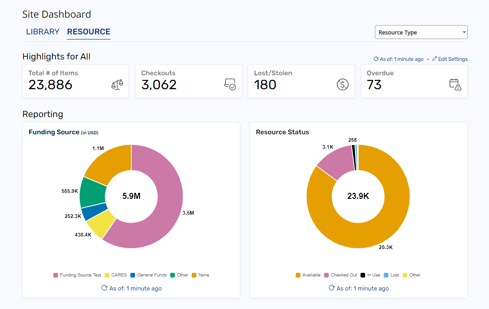Click the General Funds color swatch in the legend
This screenshot has height=309, width=489.
tap(132, 275)
